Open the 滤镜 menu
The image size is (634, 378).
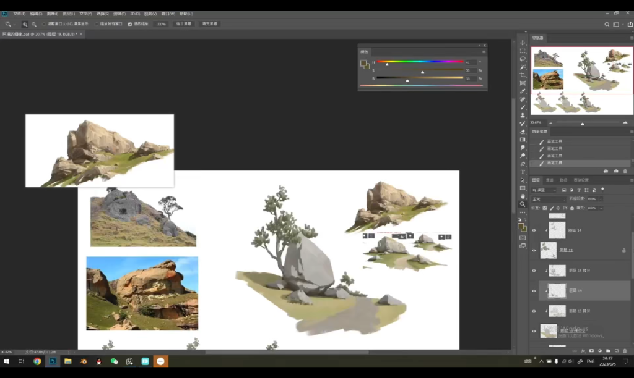(119, 13)
